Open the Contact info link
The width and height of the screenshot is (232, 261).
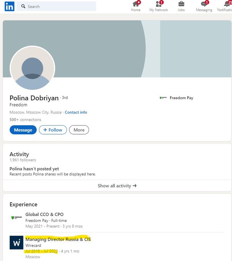pyautogui.click(x=76, y=112)
